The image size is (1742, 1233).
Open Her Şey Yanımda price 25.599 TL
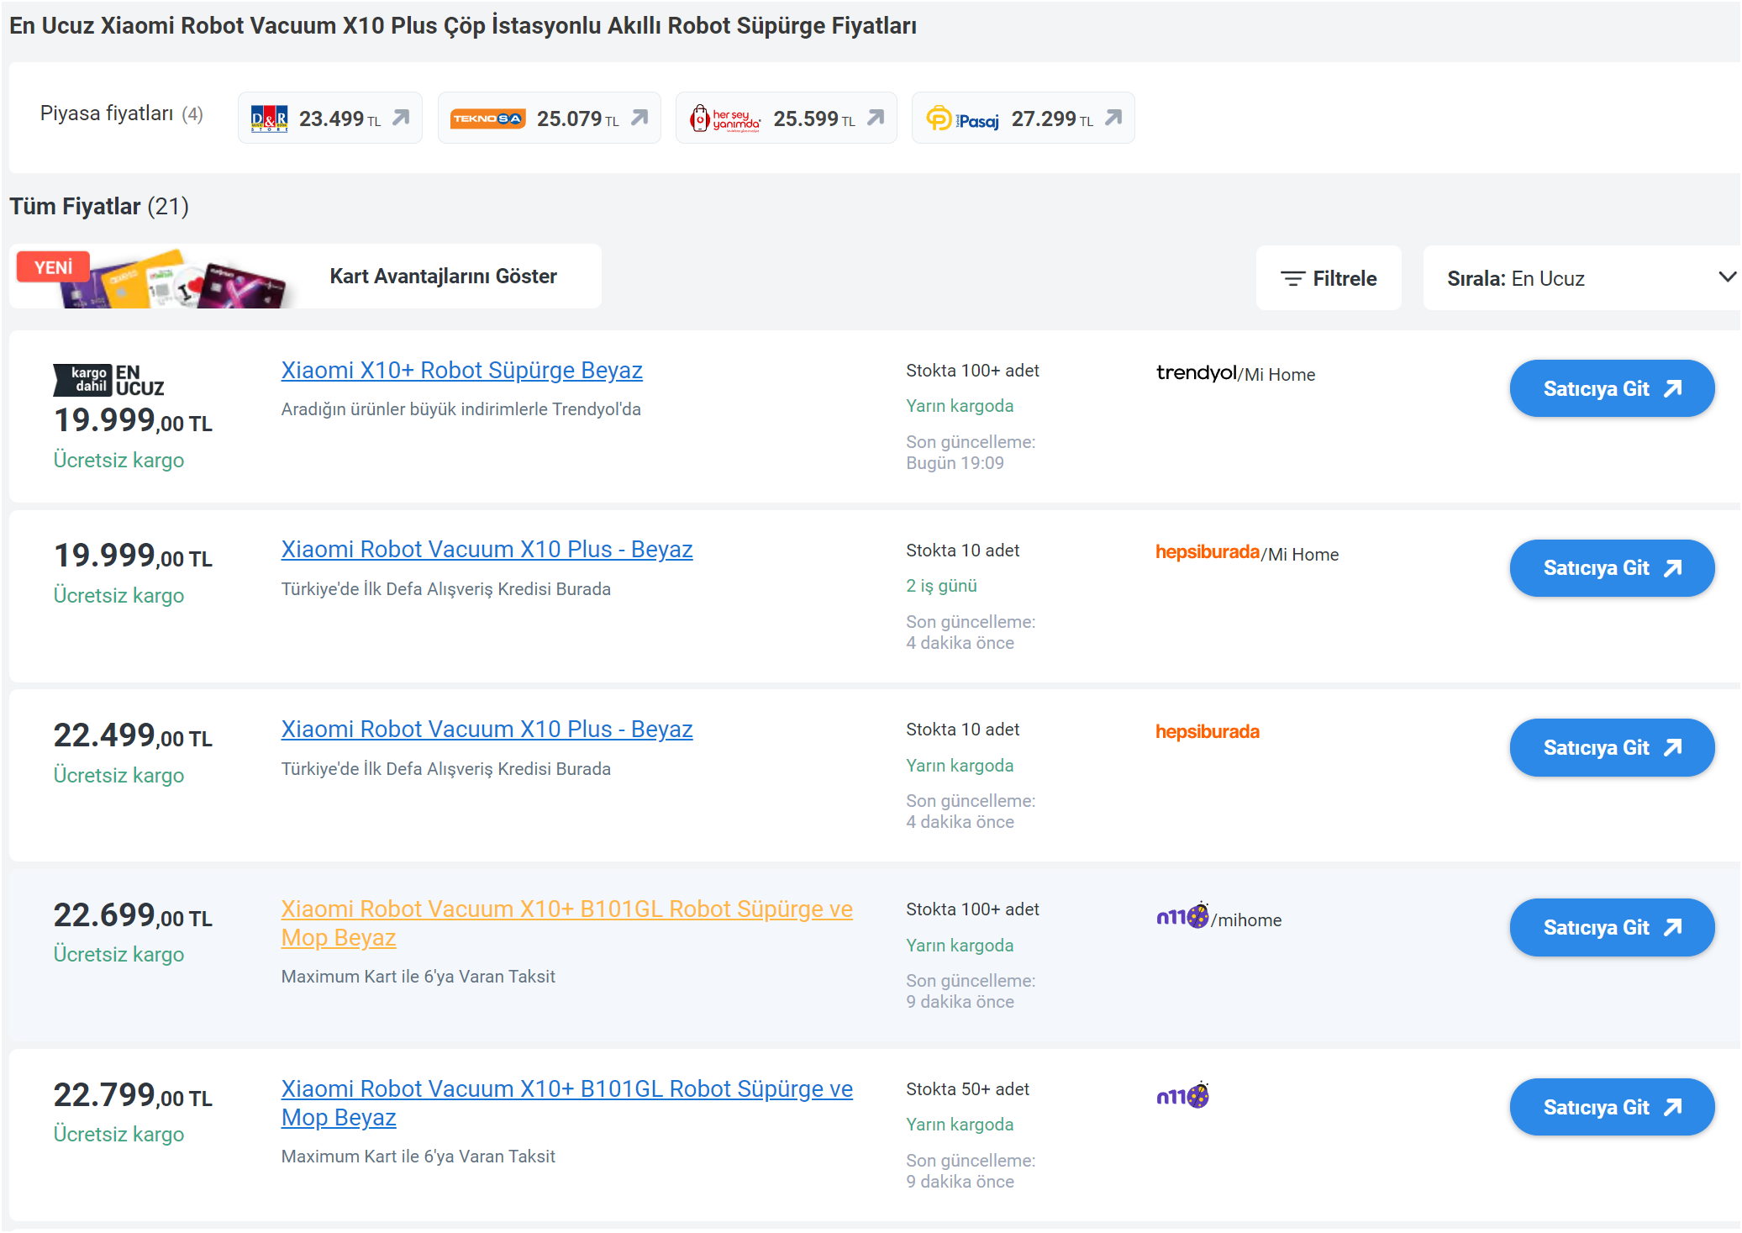pos(787,119)
